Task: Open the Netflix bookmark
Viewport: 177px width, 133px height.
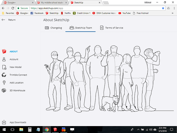Action: coord(66,13)
